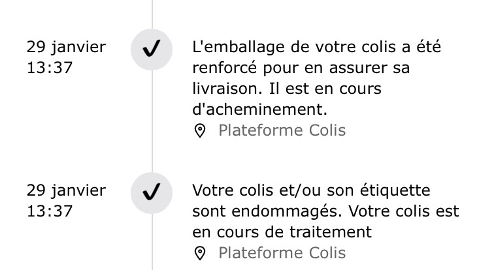479x270 pixels.
Task: Click the line "renforcé pour en assurer sa"
Action: [x=305, y=68]
